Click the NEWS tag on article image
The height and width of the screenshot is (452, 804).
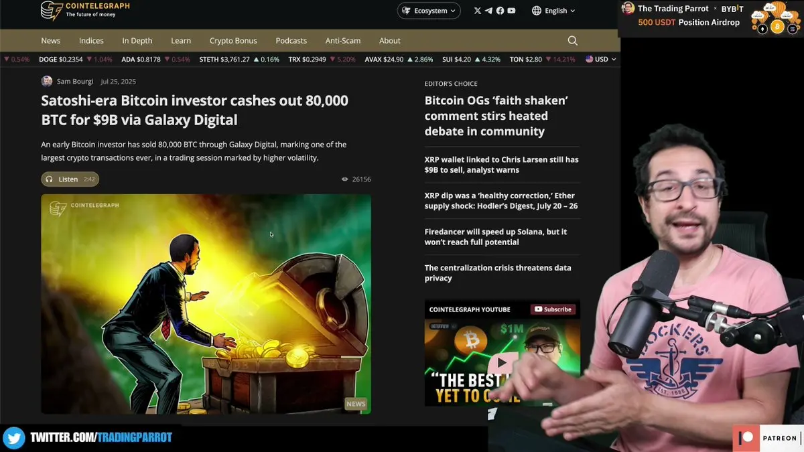point(356,404)
